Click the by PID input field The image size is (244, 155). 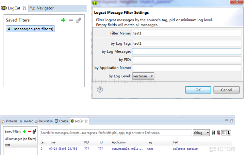(187, 59)
